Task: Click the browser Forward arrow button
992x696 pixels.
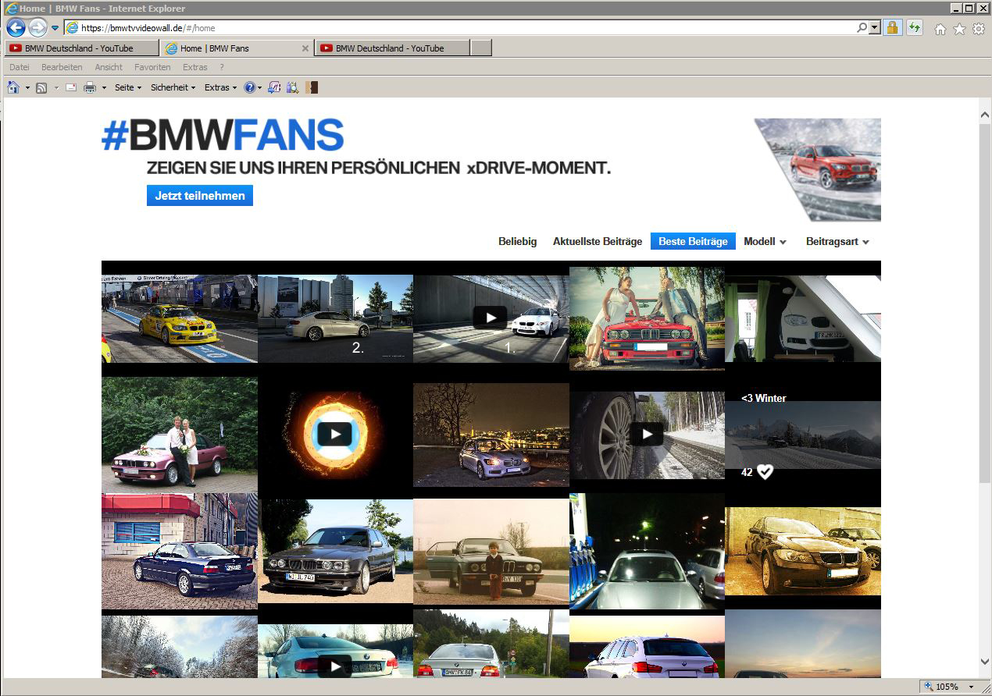Action: point(37,28)
